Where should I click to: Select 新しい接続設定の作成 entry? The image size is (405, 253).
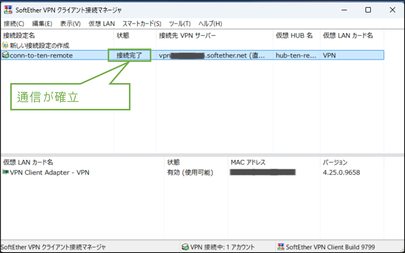pos(39,46)
